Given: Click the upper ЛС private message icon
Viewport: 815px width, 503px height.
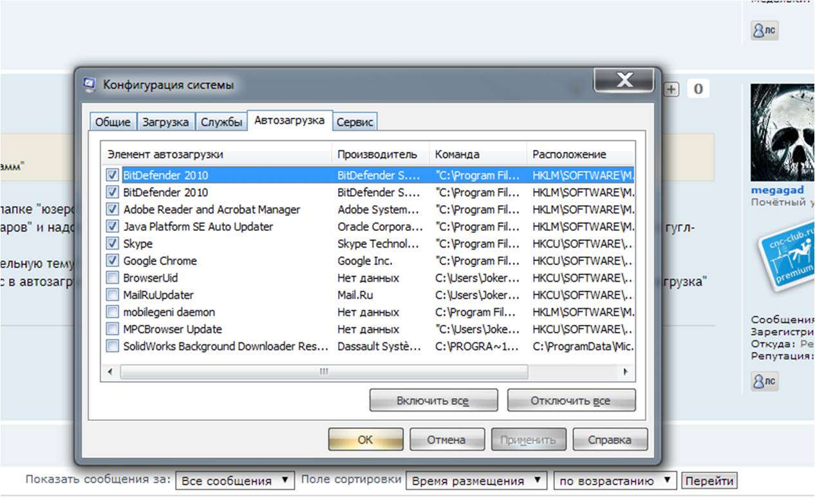Looking at the screenshot, I should click(765, 30).
